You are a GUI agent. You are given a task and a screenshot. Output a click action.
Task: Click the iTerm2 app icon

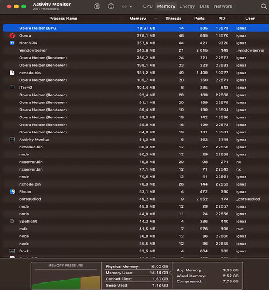point(12,88)
